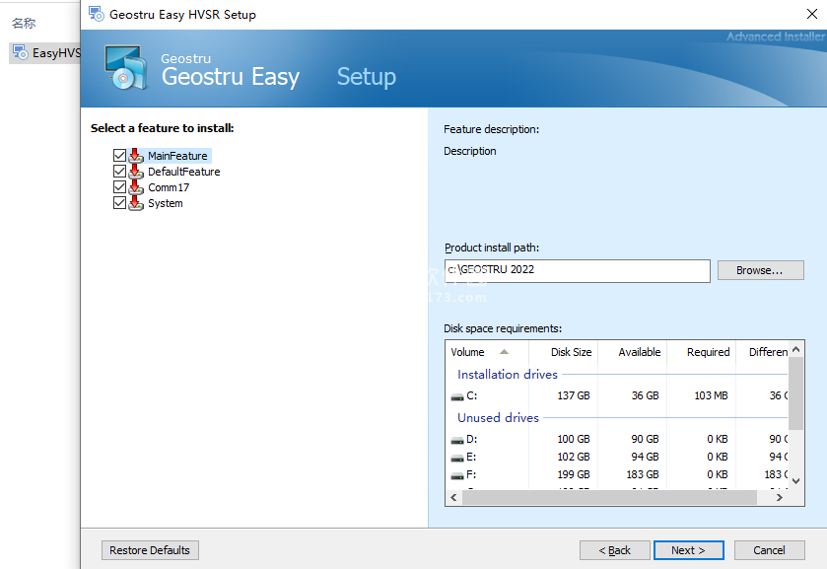Click the 名称 column header in explorer

(x=24, y=23)
